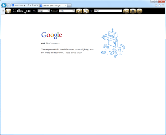Close the browser window
The width and height of the screenshot is (166, 135).
(162, 2)
